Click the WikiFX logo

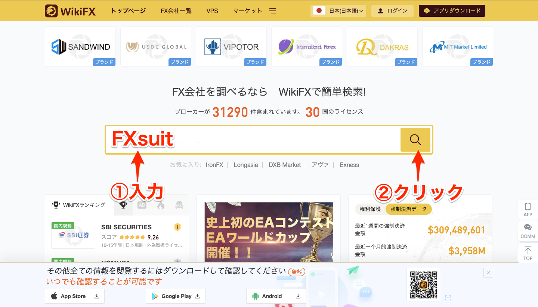click(x=70, y=11)
